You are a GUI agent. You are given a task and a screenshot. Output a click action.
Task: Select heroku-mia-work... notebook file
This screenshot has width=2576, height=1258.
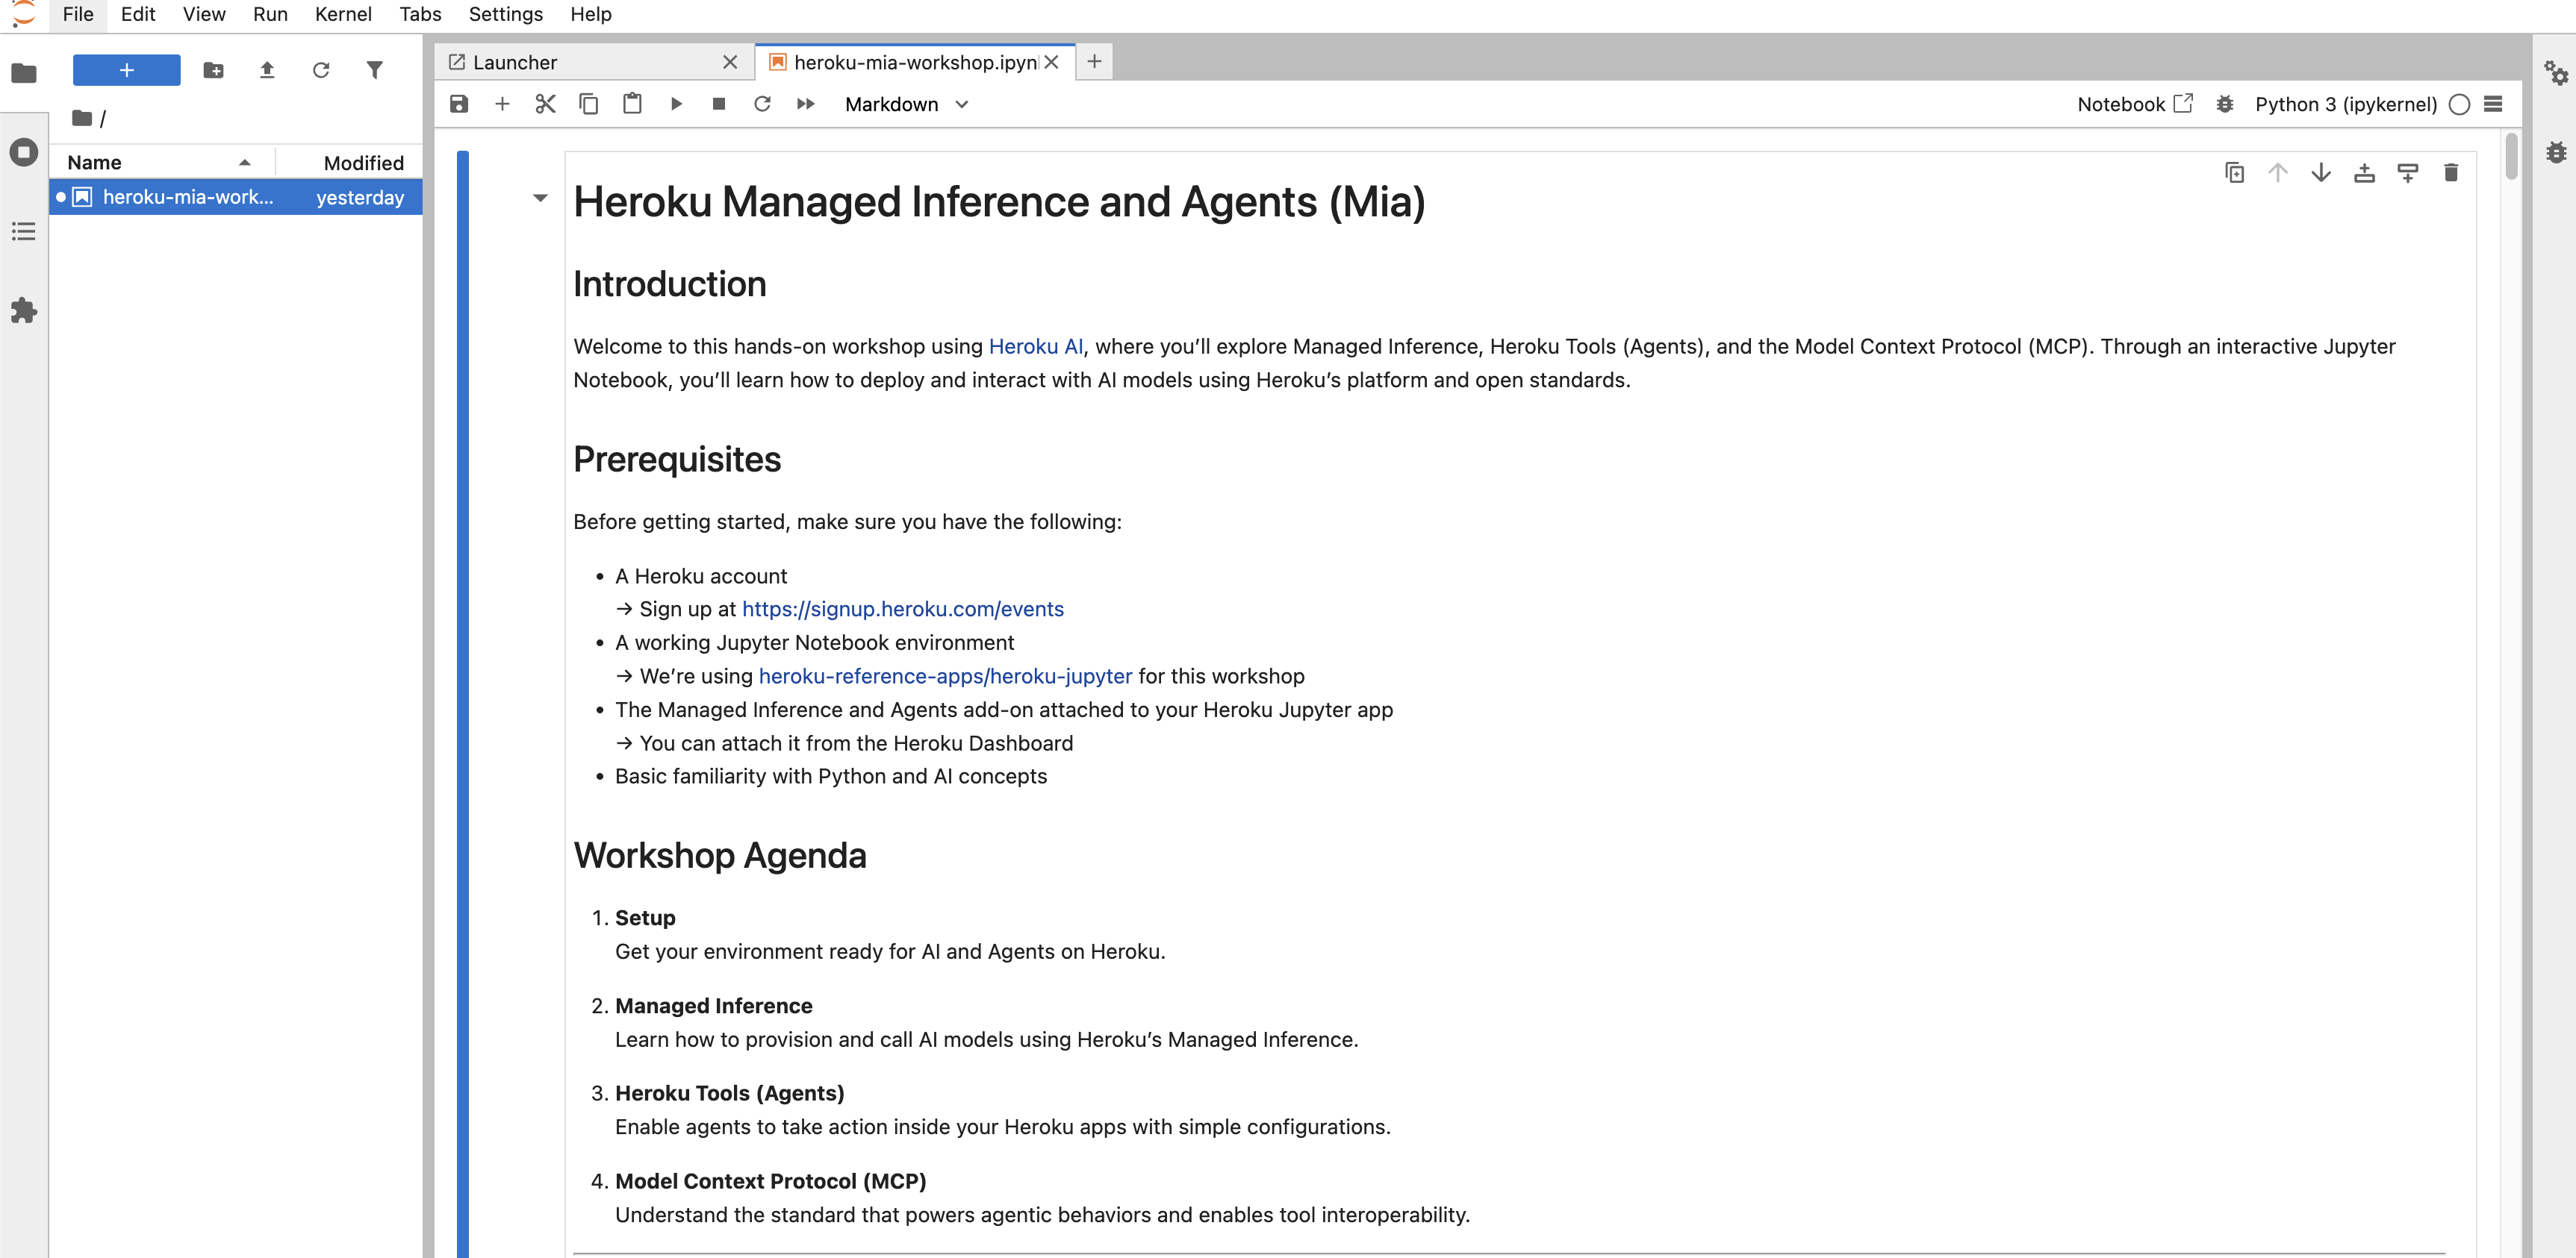(x=236, y=197)
